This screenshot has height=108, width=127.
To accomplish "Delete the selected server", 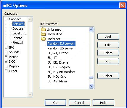I will click(x=108, y=53).
